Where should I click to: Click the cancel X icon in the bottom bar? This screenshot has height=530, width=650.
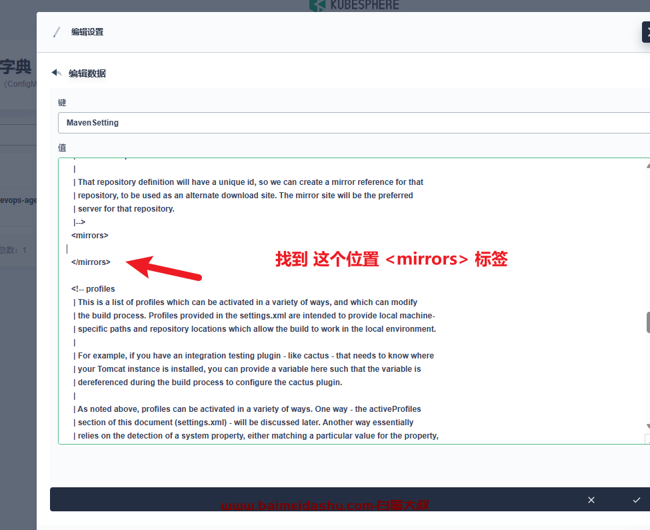pos(591,500)
